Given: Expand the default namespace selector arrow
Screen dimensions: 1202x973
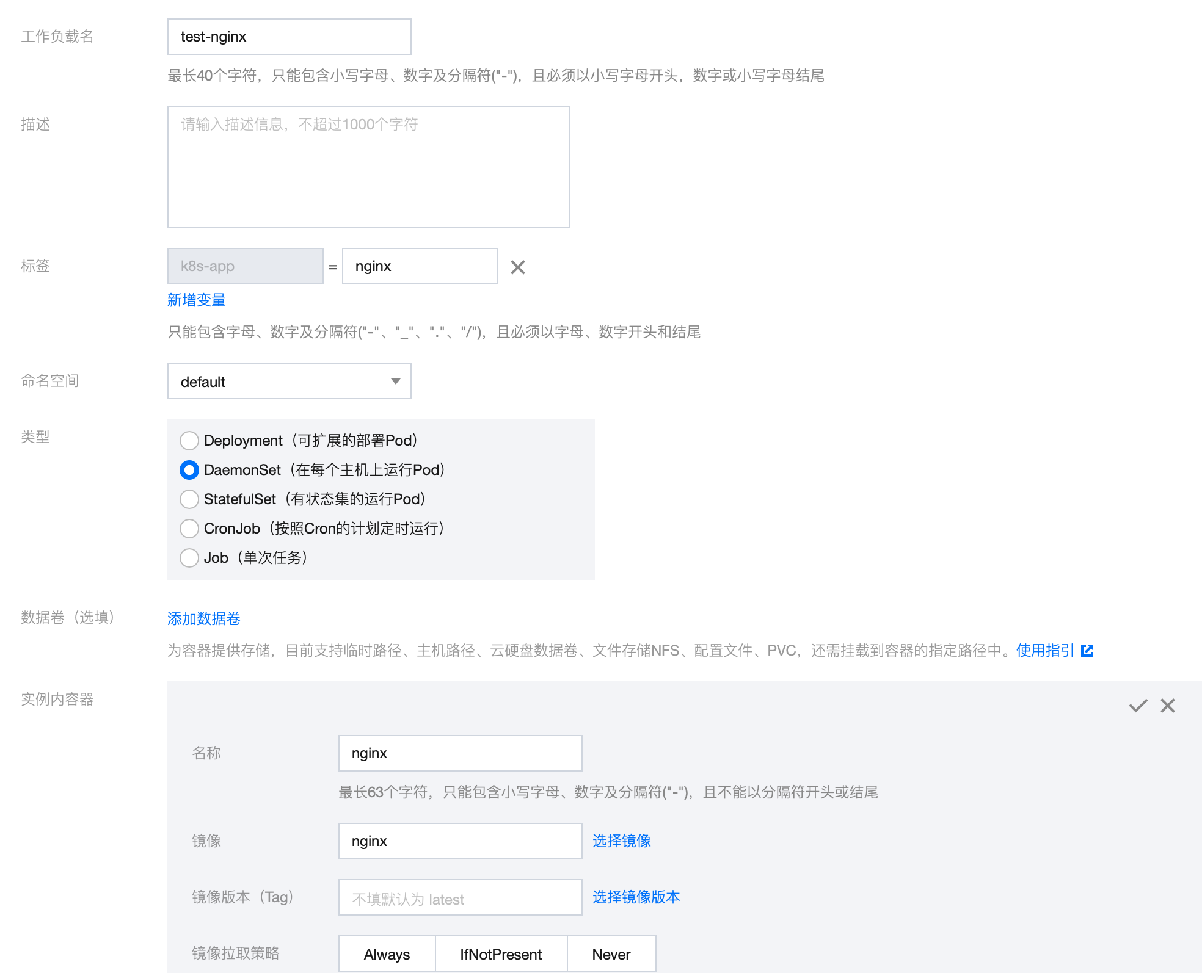Looking at the screenshot, I should pos(396,381).
